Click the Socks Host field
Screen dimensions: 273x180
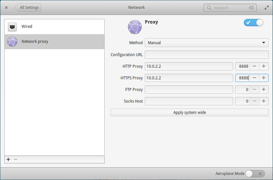[189, 101]
